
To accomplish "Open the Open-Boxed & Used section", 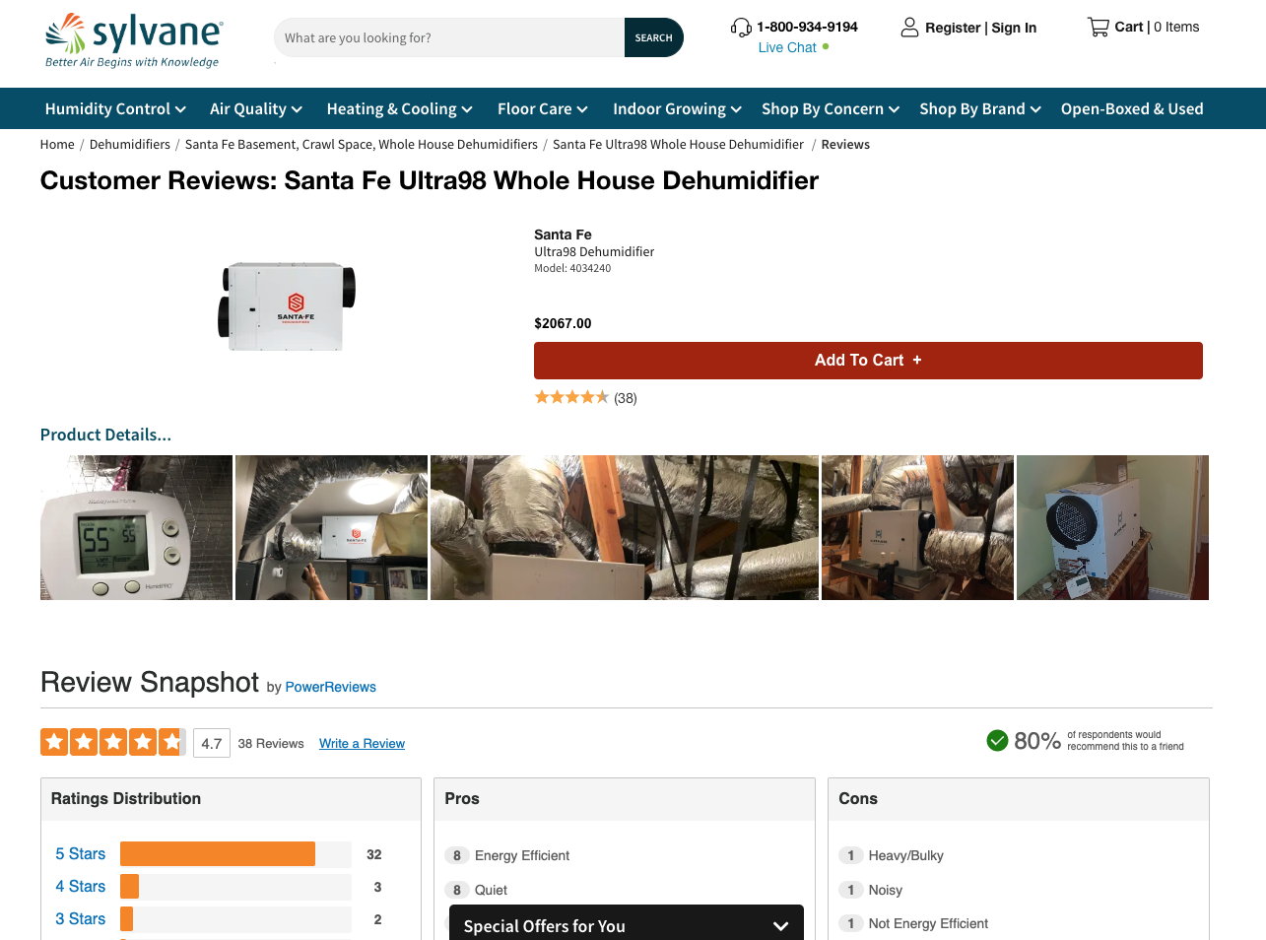I will click(x=1132, y=108).
